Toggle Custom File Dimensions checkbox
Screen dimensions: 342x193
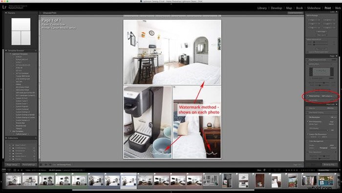[308, 134]
